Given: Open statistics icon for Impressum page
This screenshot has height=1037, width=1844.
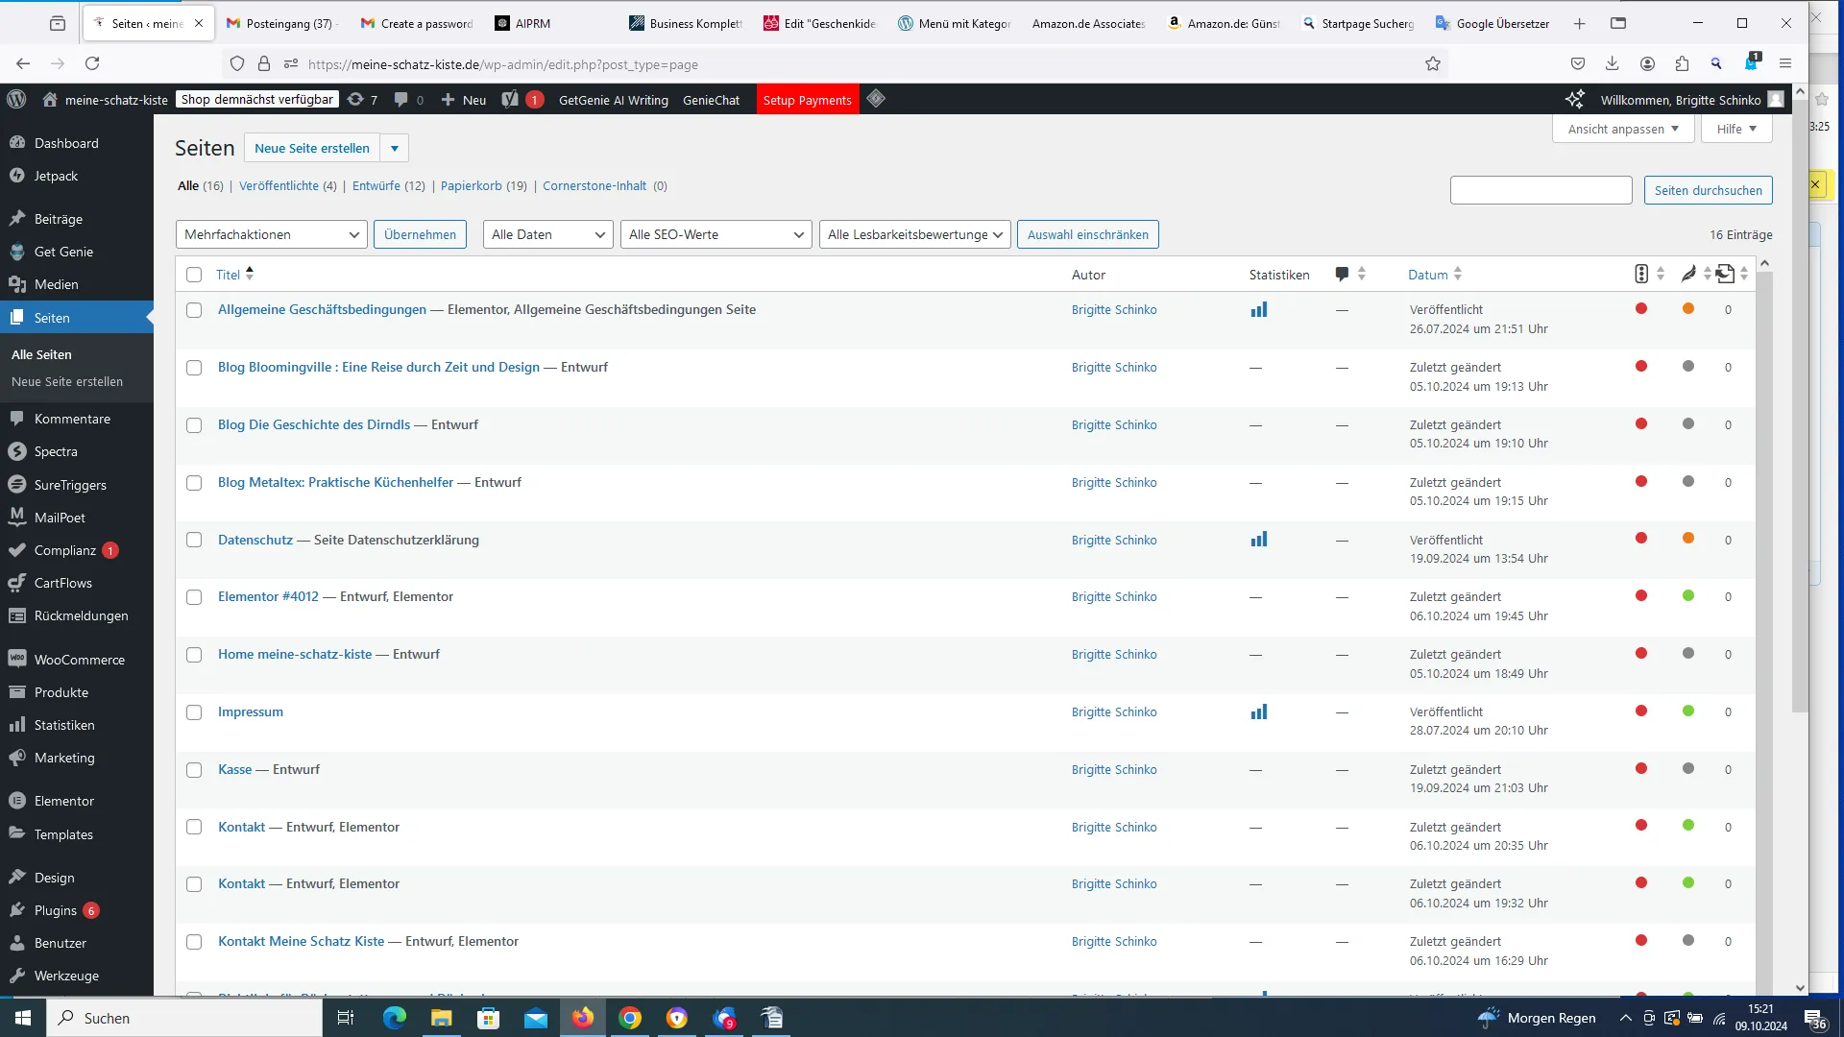Looking at the screenshot, I should 1258,712.
